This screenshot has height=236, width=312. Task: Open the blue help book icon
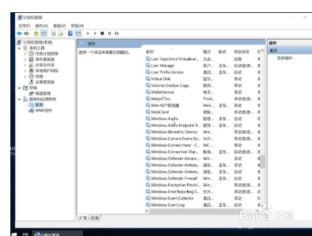tap(70, 33)
